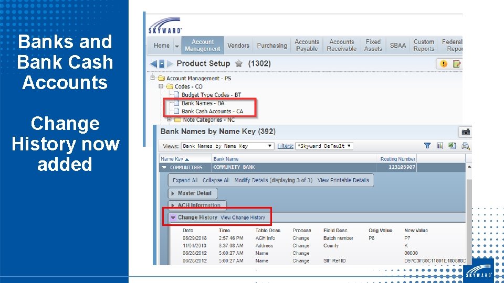Open SBAA tab

point(397,46)
